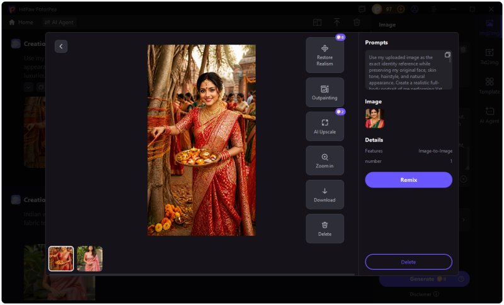Click the HitPaw FotorPea logo icon

pyautogui.click(x=12, y=9)
